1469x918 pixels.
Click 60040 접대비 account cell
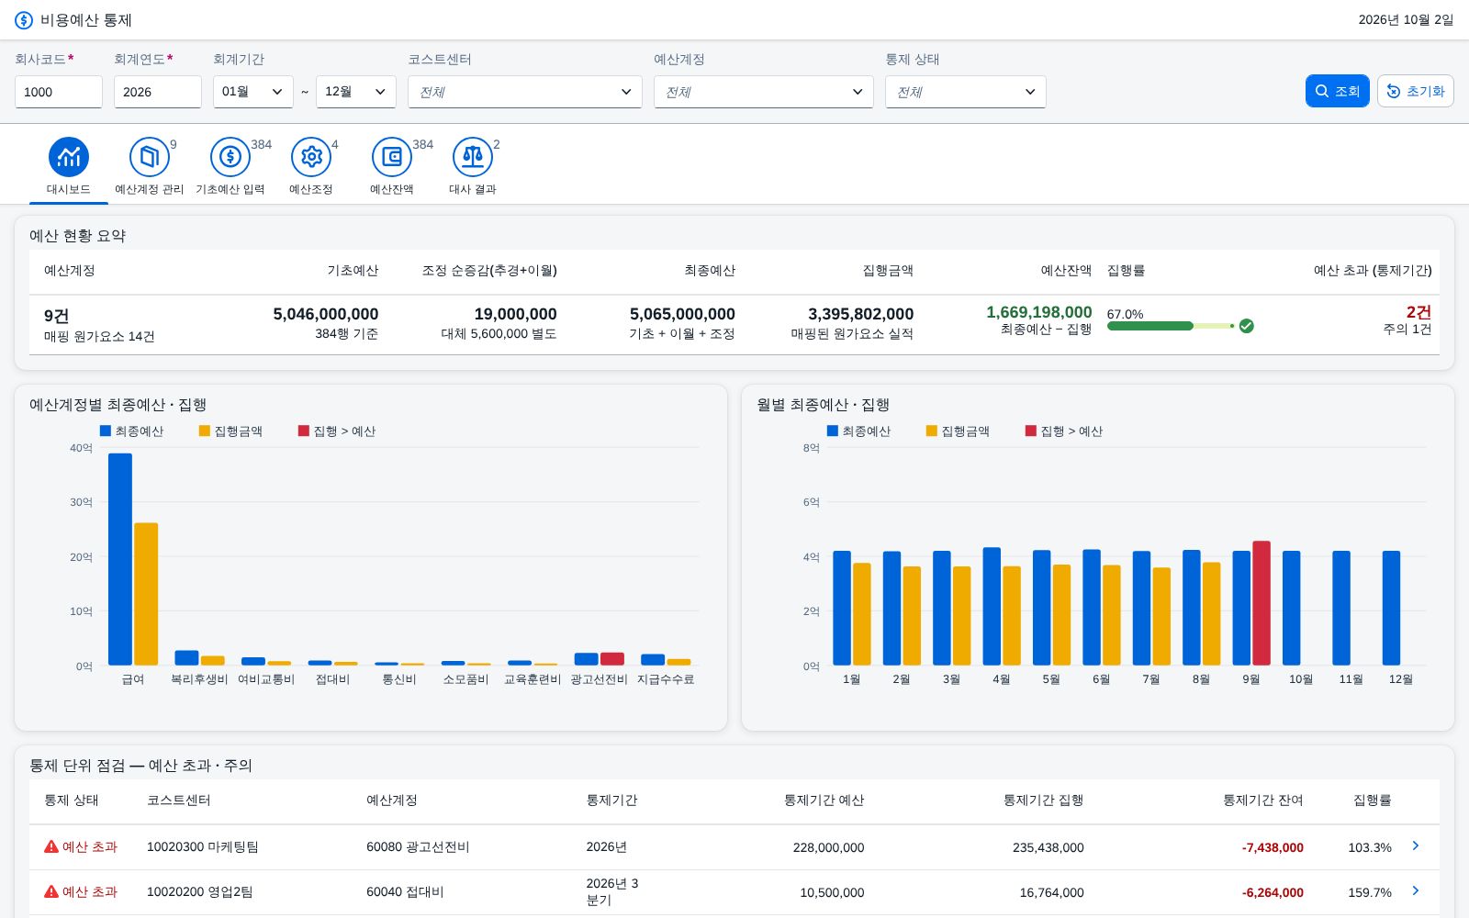tap(405, 891)
